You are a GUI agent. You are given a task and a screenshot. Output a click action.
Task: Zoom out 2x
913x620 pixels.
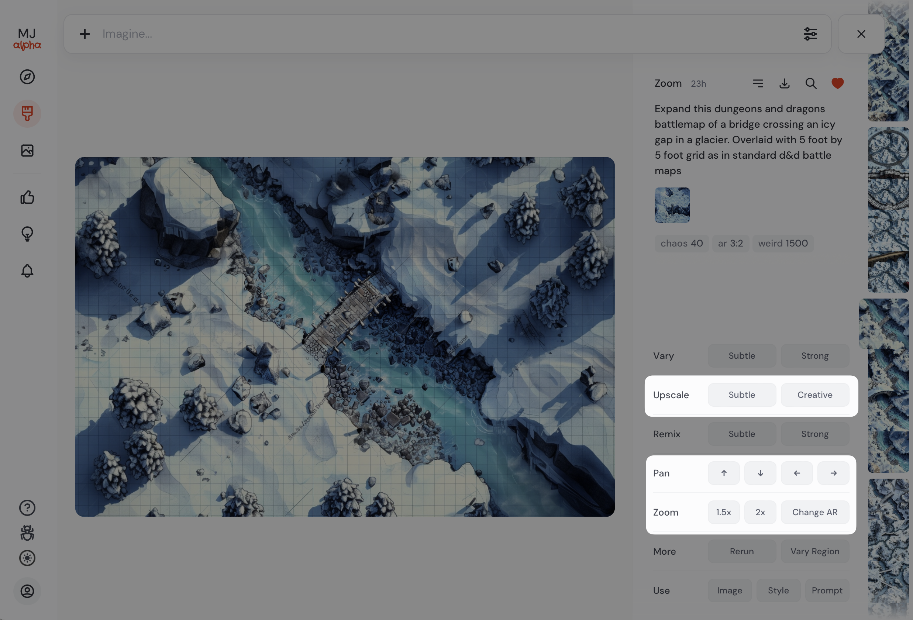pos(760,512)
